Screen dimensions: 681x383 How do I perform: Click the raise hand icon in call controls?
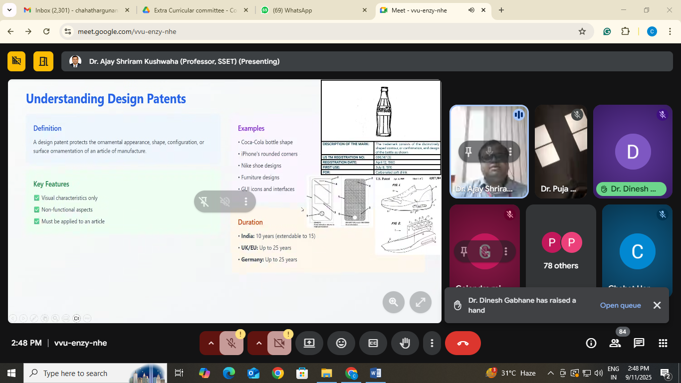(405, 343)
